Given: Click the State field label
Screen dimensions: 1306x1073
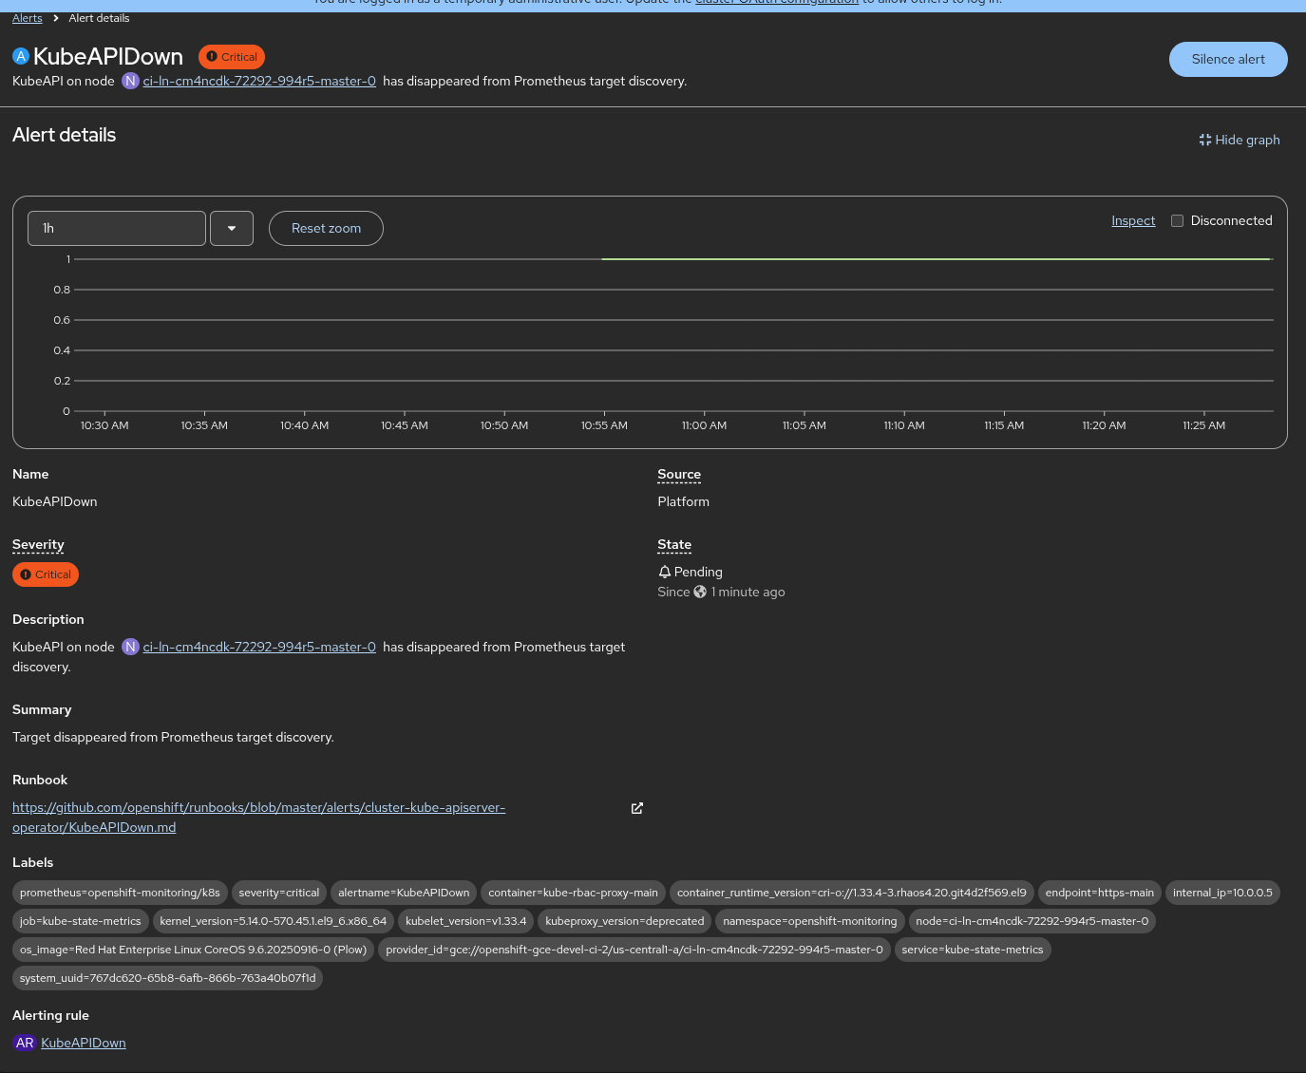Looking at the screenshot, I should click(674, 544).
